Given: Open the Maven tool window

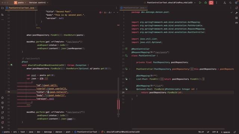Looking at the screenshot, I should tap(236, 23).
